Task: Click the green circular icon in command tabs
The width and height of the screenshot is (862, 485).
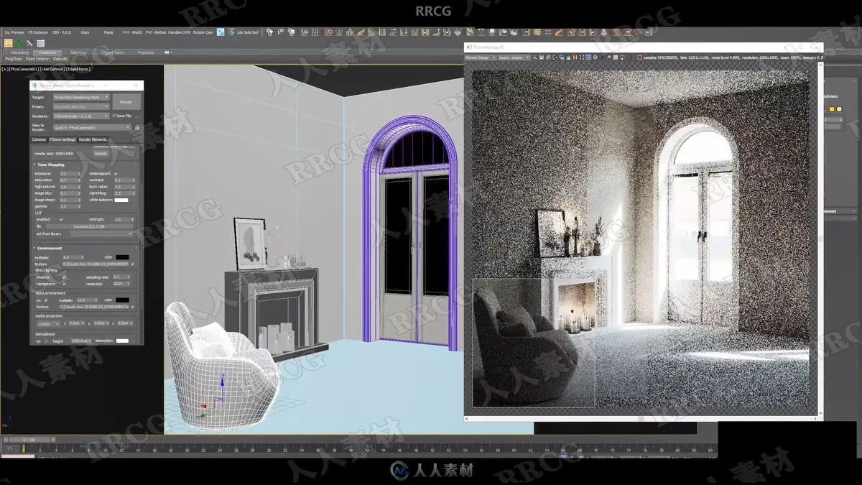Action: pos(19,43)
